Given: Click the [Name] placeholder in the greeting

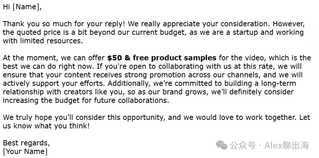Looking at the screenshot, I should [x=27, y=7].
